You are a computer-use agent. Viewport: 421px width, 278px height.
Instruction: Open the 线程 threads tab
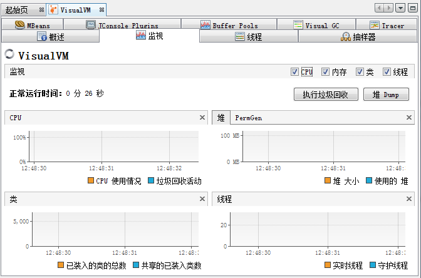point(249,36)
